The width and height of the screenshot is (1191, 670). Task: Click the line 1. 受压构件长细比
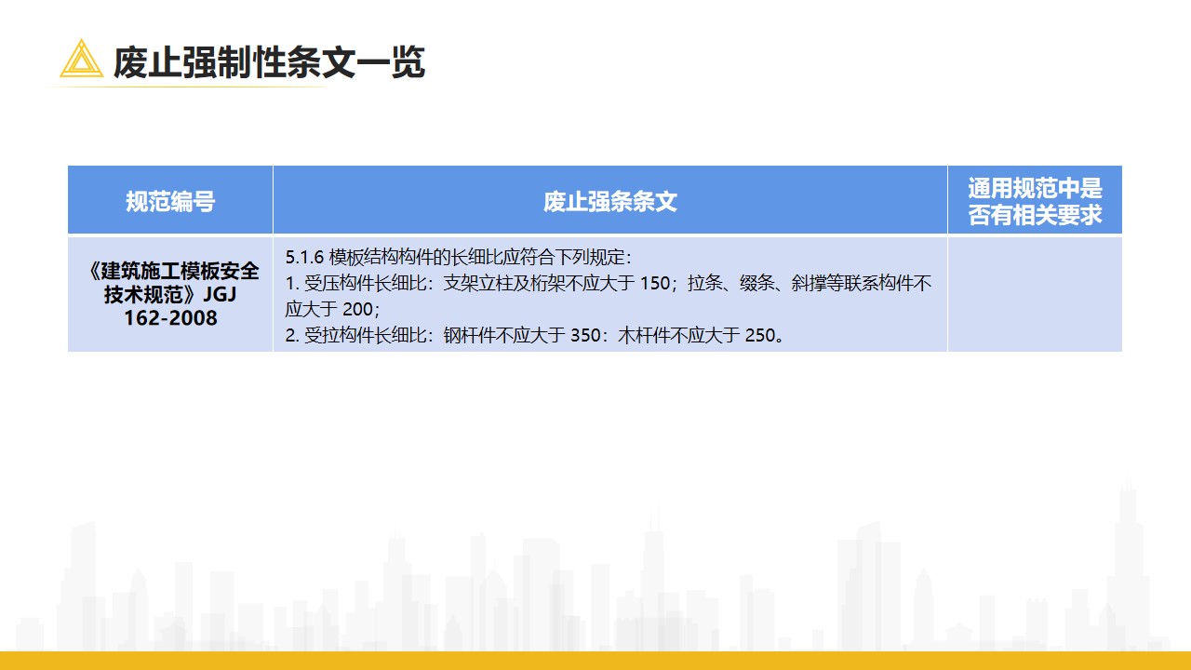(609, 284)
